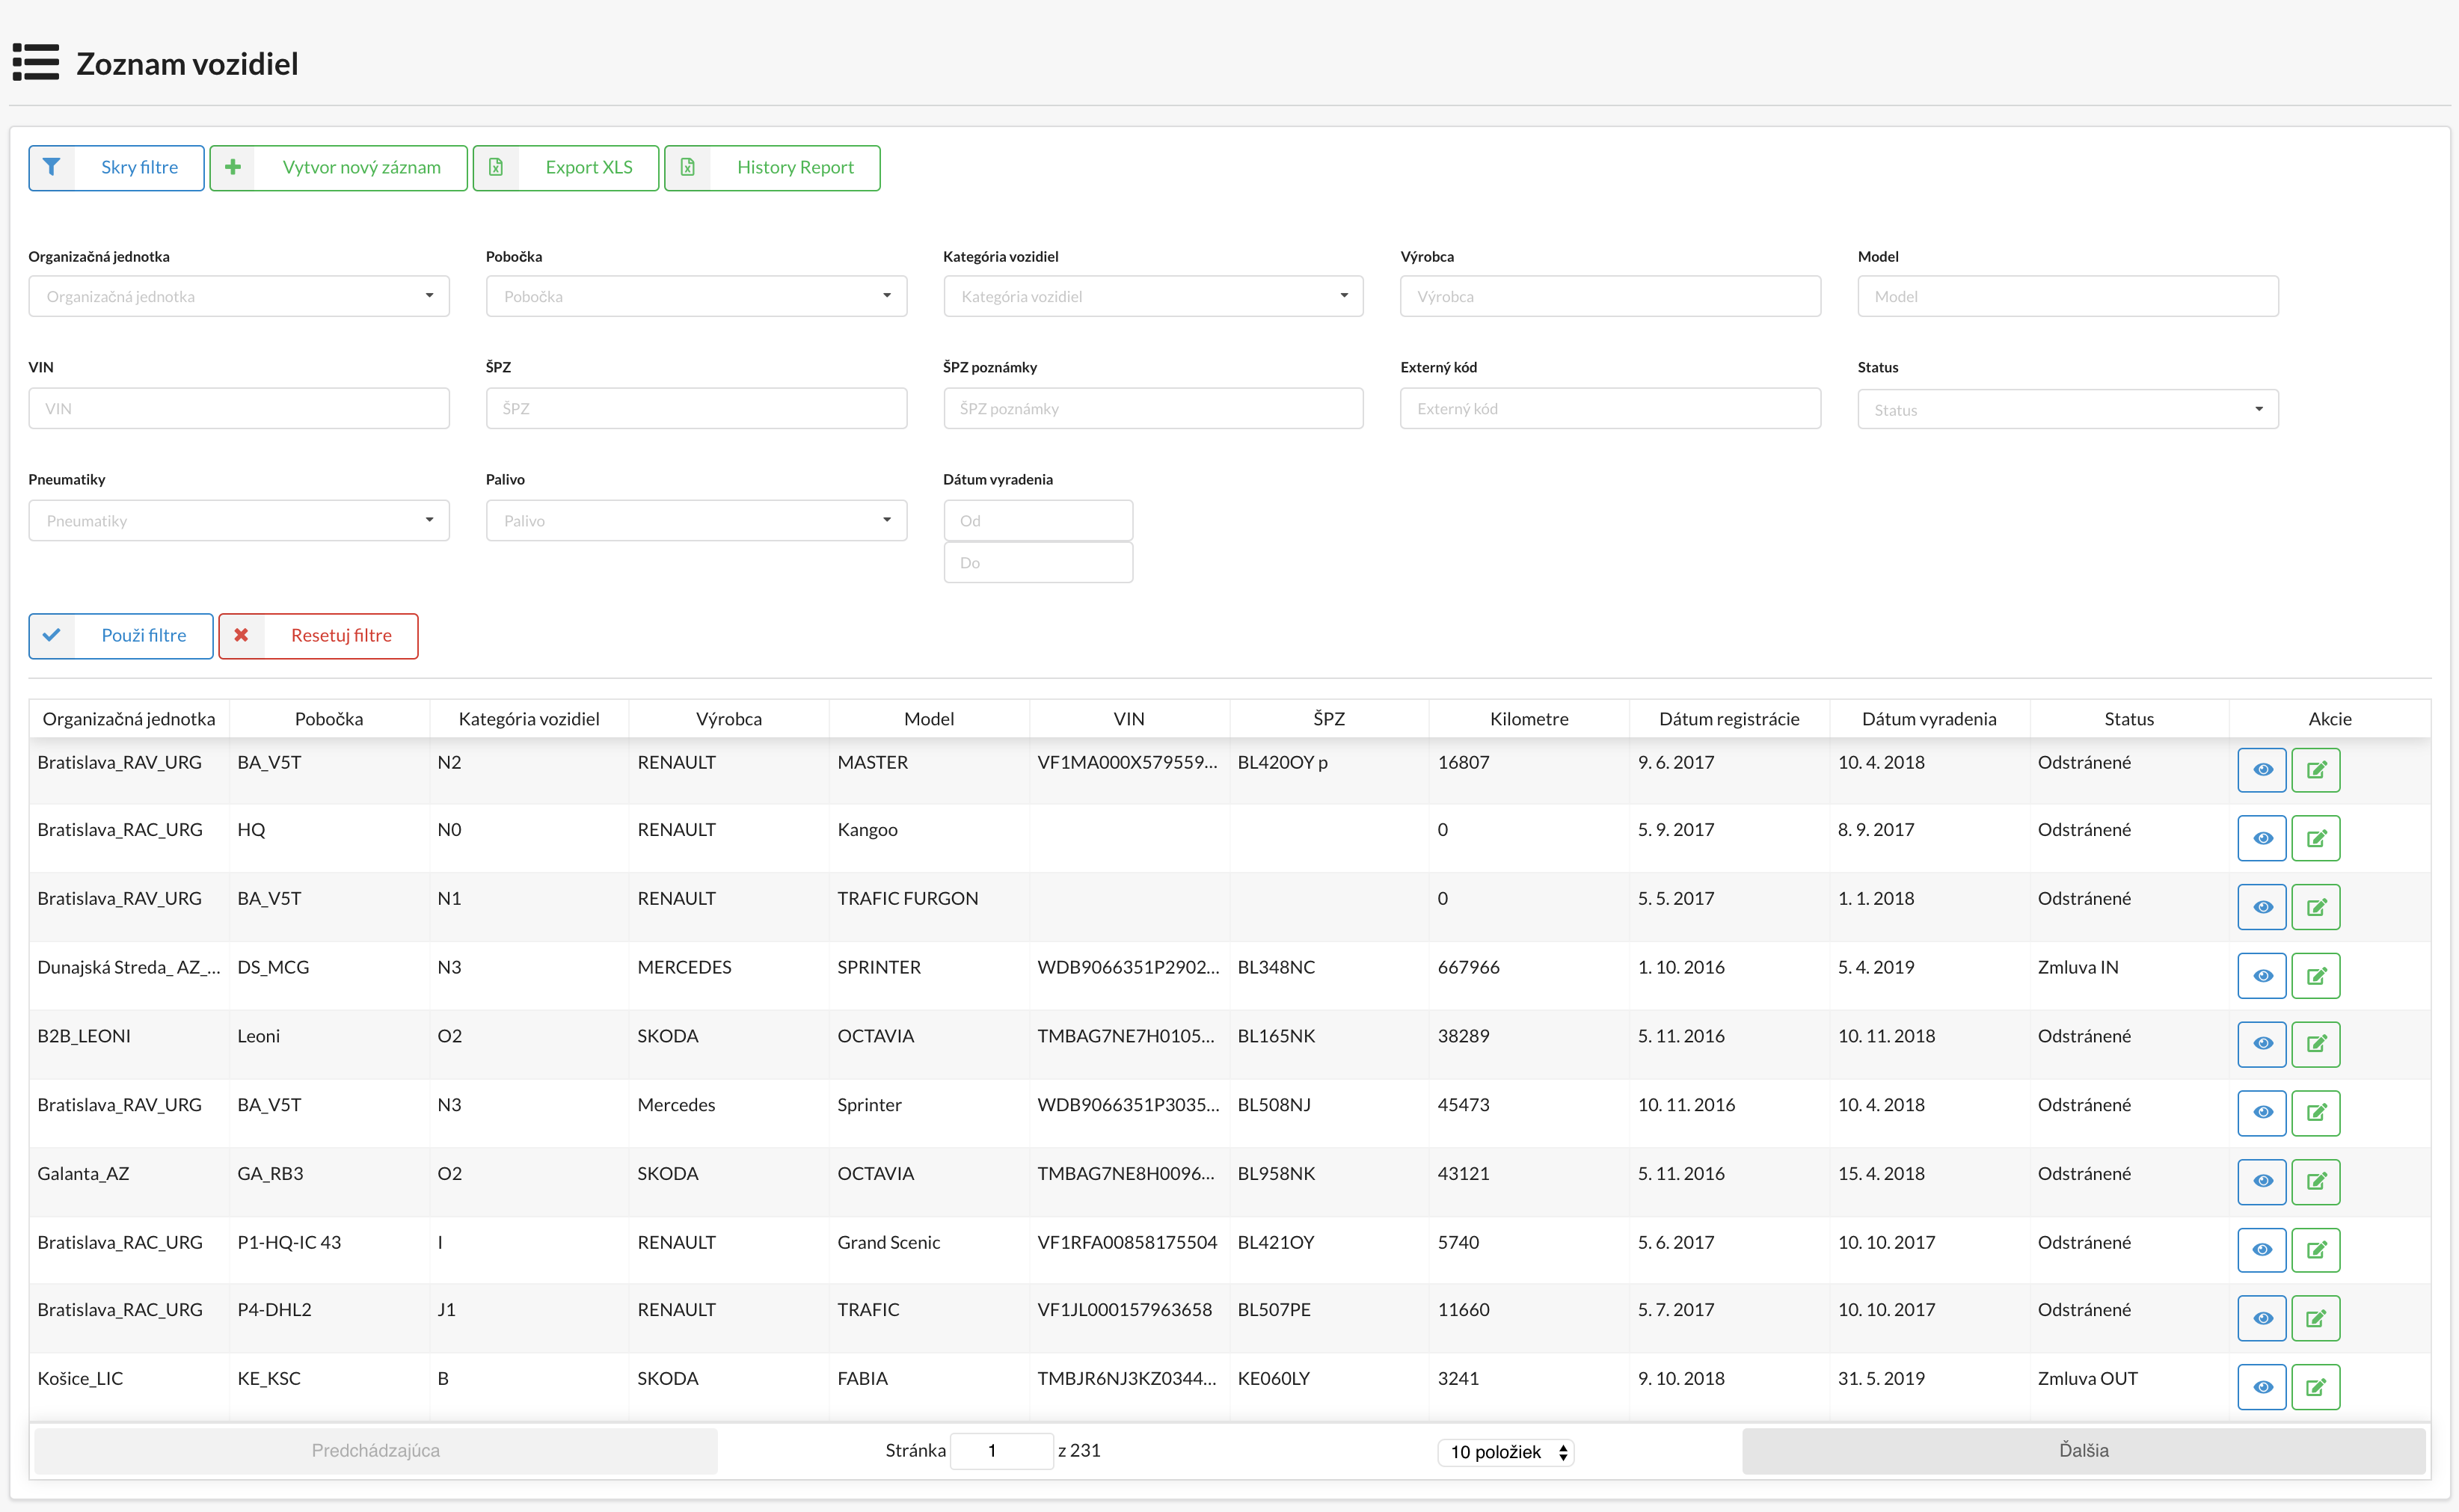Expand the Palivo dropdown

pyautogui.click(x=695, y=520)
